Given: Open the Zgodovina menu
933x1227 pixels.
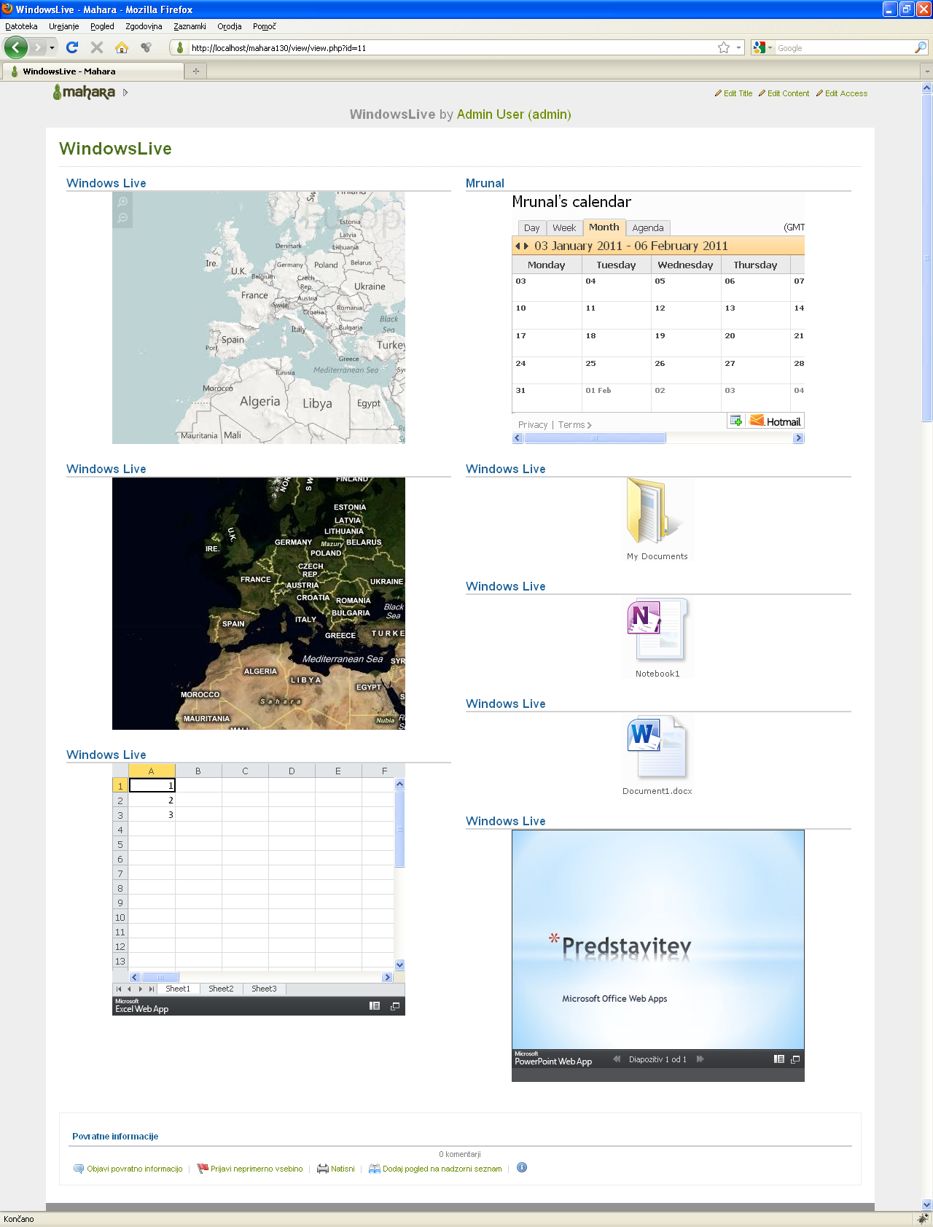Looking at the screenshot, I should tap(144, 26).
